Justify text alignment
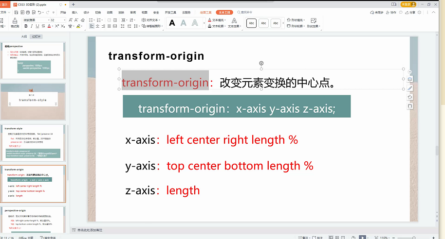The width and height of the screenshot is (445, 239). (x=109, y=26)
